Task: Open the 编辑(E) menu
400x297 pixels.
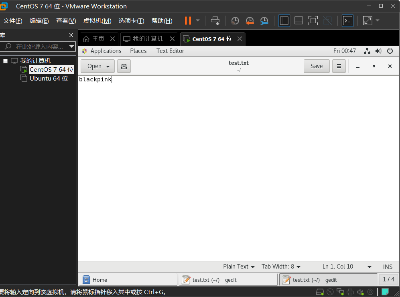Action: click(x=39, y=21)
